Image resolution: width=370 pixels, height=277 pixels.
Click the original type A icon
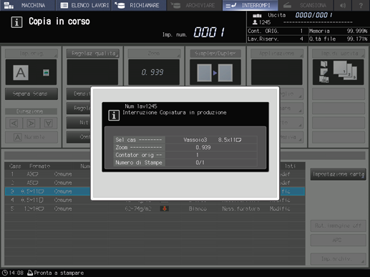click(x=21, y=72)
